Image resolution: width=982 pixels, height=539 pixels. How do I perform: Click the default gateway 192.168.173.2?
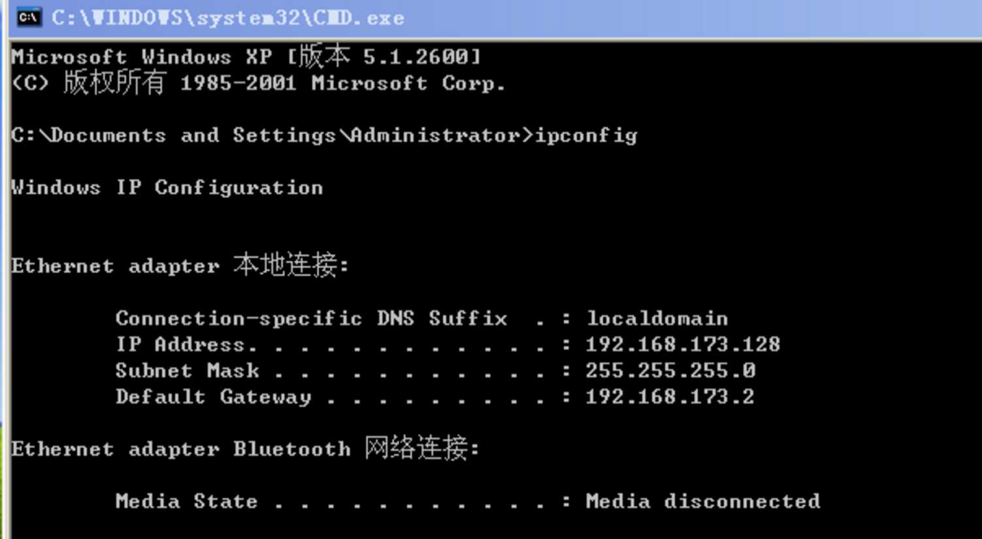pos(670,397)
